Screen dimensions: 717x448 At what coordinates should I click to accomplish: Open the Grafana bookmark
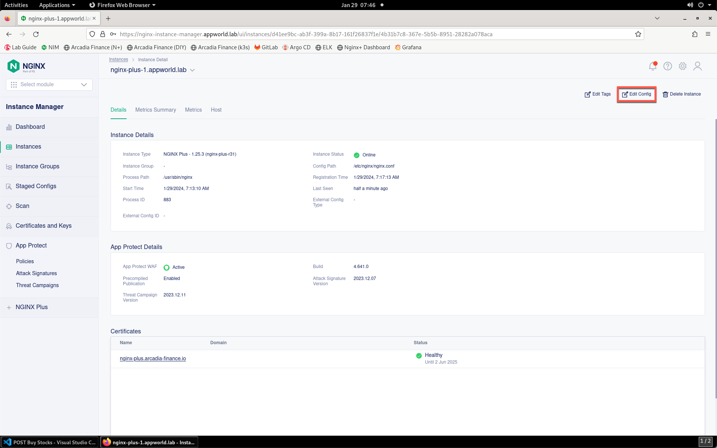(408, 47)
